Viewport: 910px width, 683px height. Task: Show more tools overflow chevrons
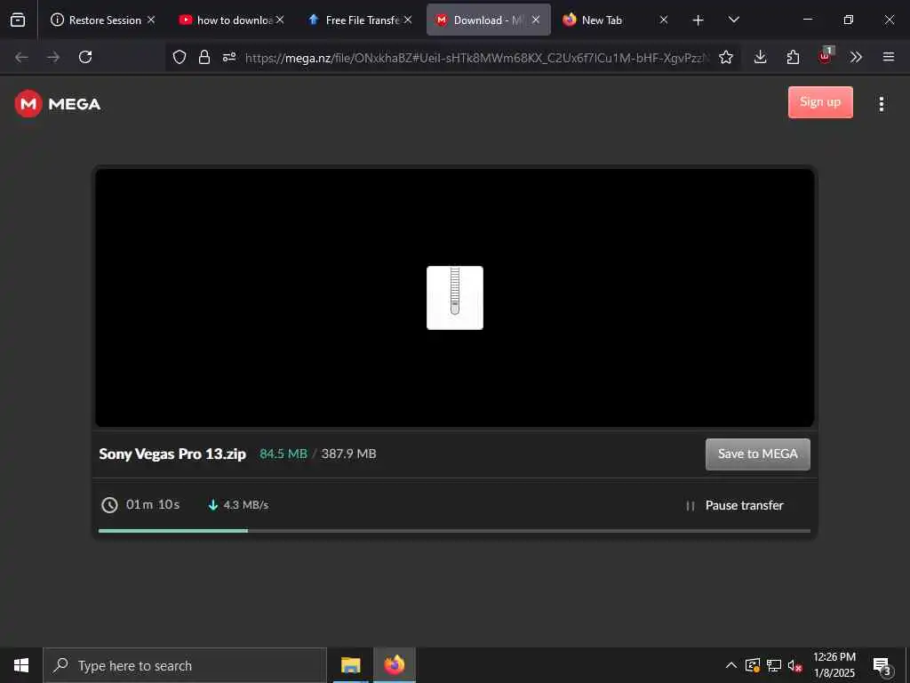856,57
